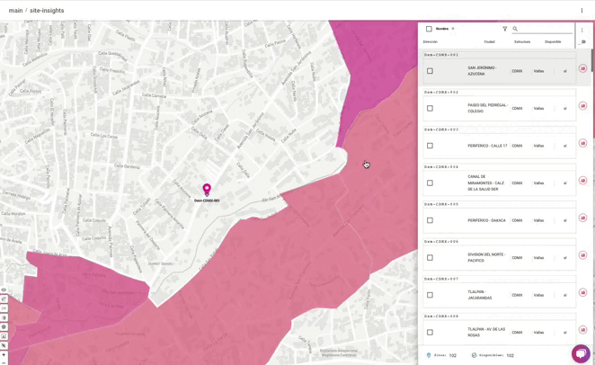This screenshot has height=365, width=595.
Task: Select the polygon draw tool on the map toolbar
Action: (x=4, y=326)
